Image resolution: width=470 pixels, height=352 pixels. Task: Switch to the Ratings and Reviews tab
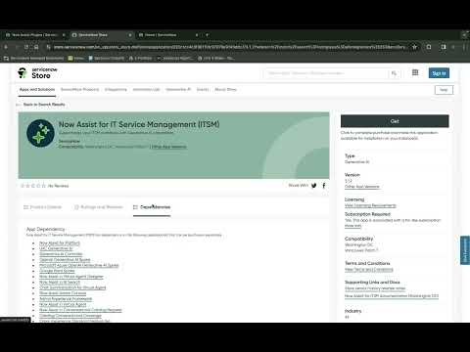[x=99, y=207]
